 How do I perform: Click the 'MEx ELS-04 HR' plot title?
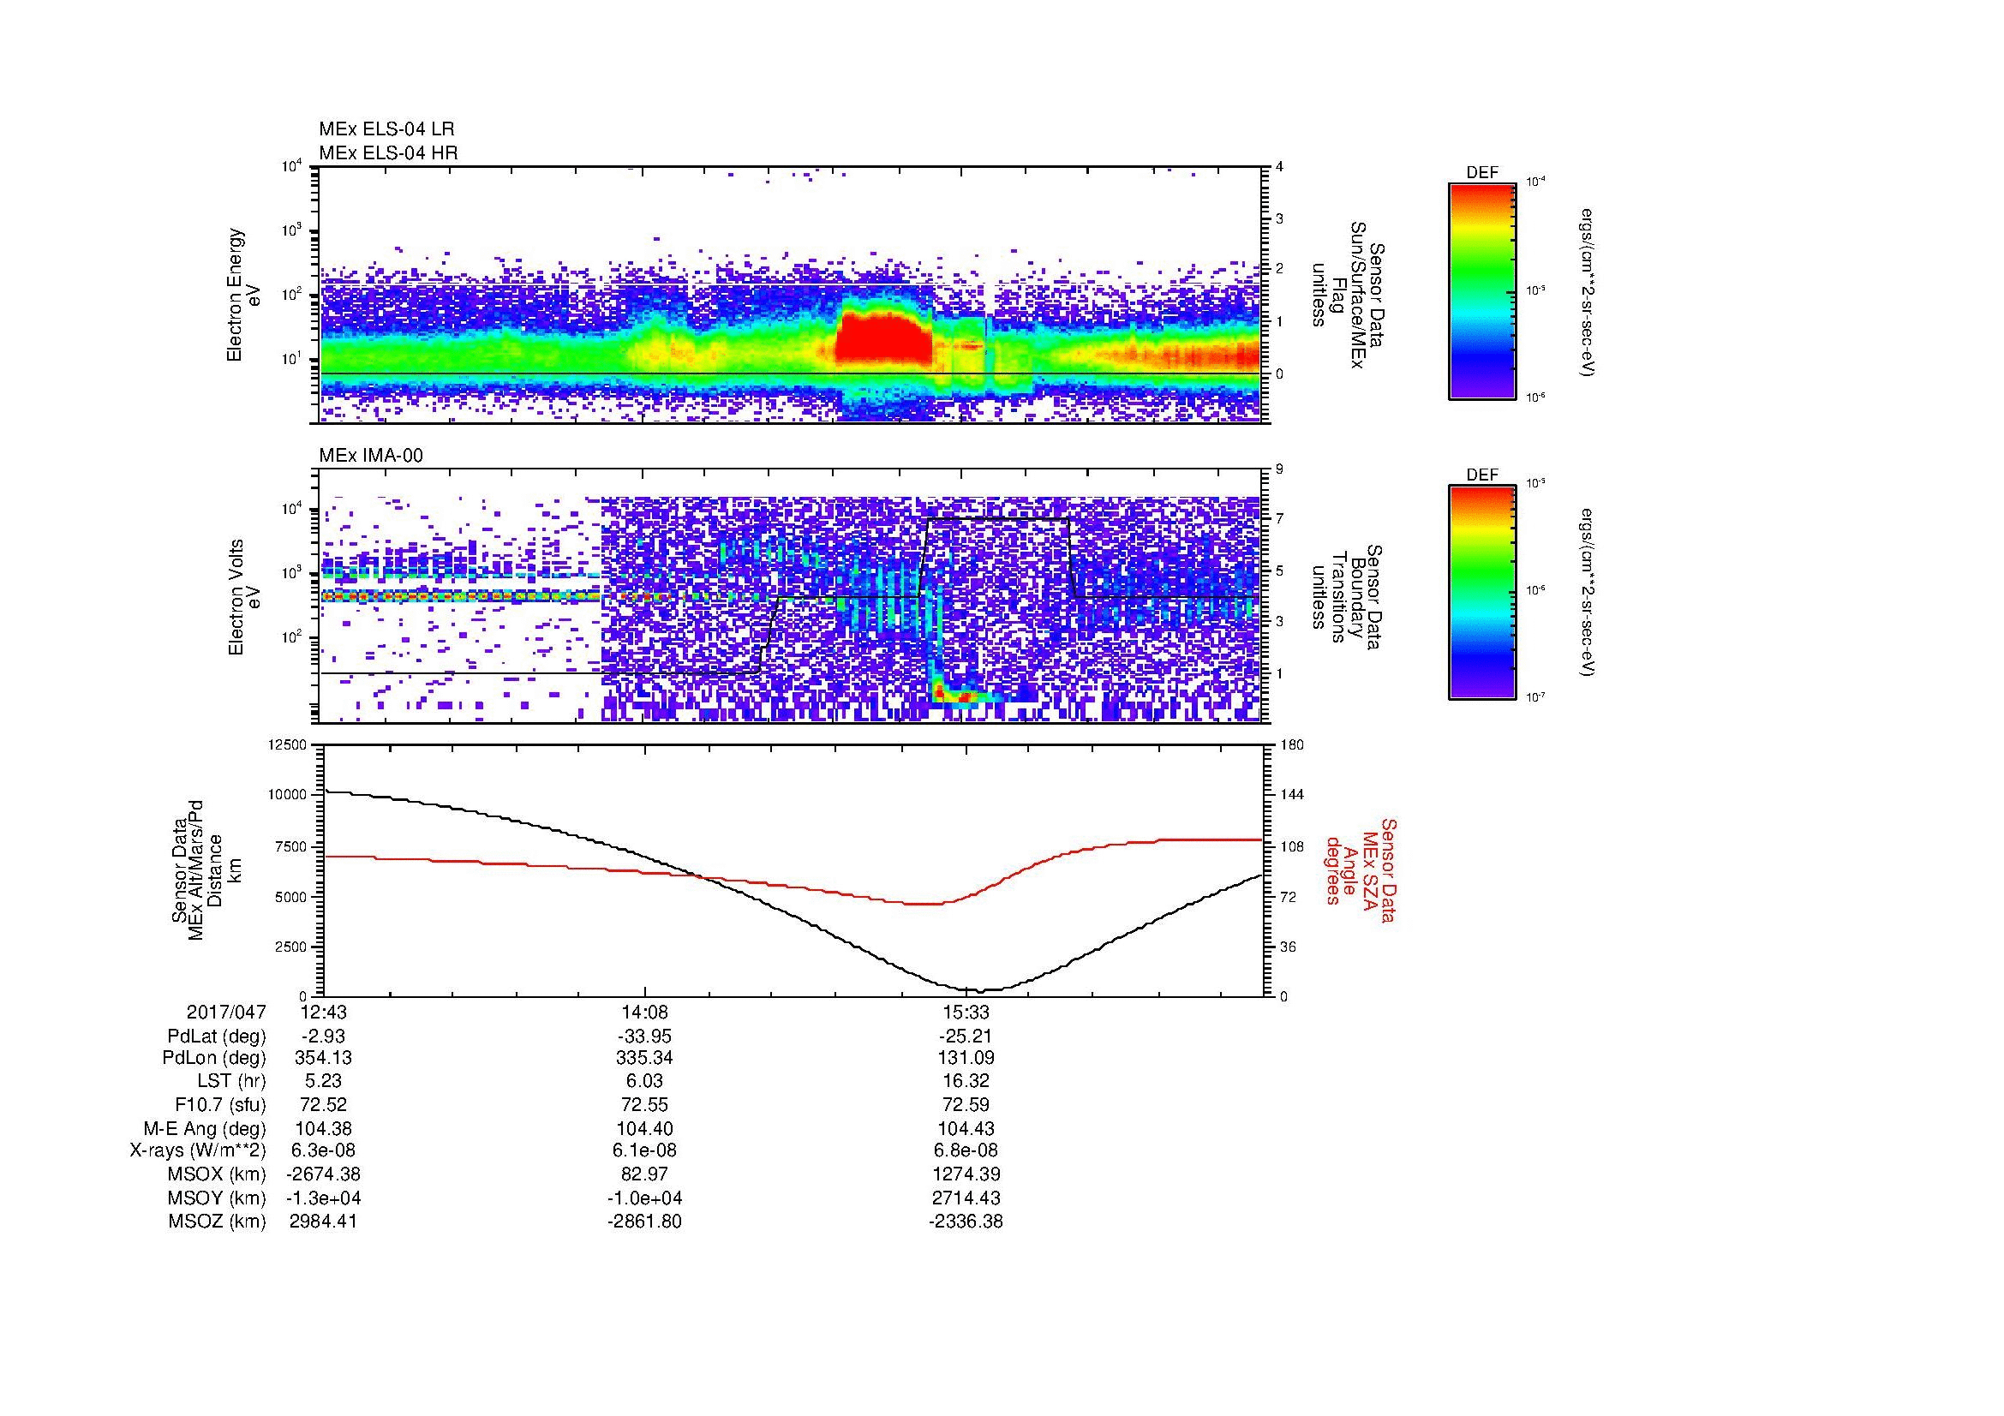click(x=387, y=152)
